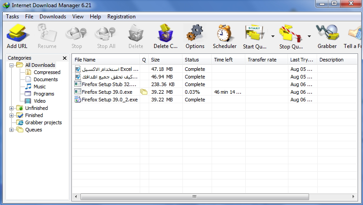Open the Scheduler alarm clock icon

pyautogui.click(x=224, y=33)
